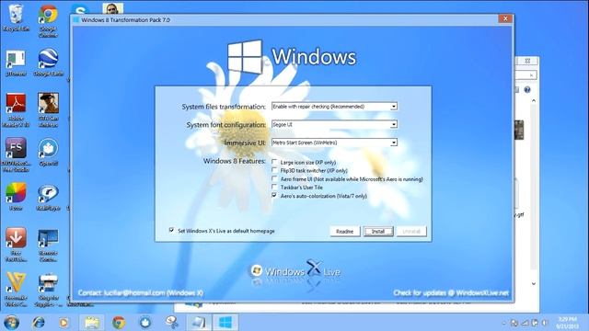The width and height of the screenshot is (589, 331).
Task: Open the printer supplies shopping shortcut
Action: click(48, 291)
